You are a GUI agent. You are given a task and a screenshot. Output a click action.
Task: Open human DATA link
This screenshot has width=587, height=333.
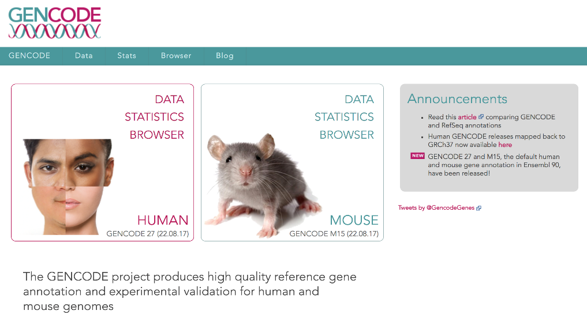(169, 99)
